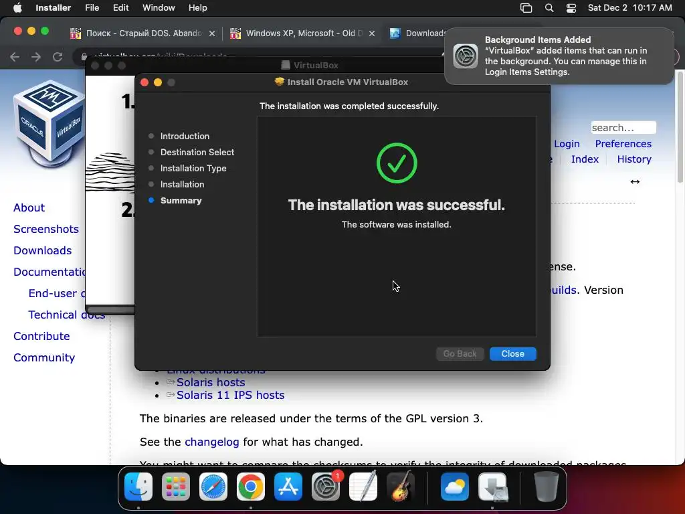Click the browser forward arrow
Viewport: 685px width, 514px height.
pos(36,57)
